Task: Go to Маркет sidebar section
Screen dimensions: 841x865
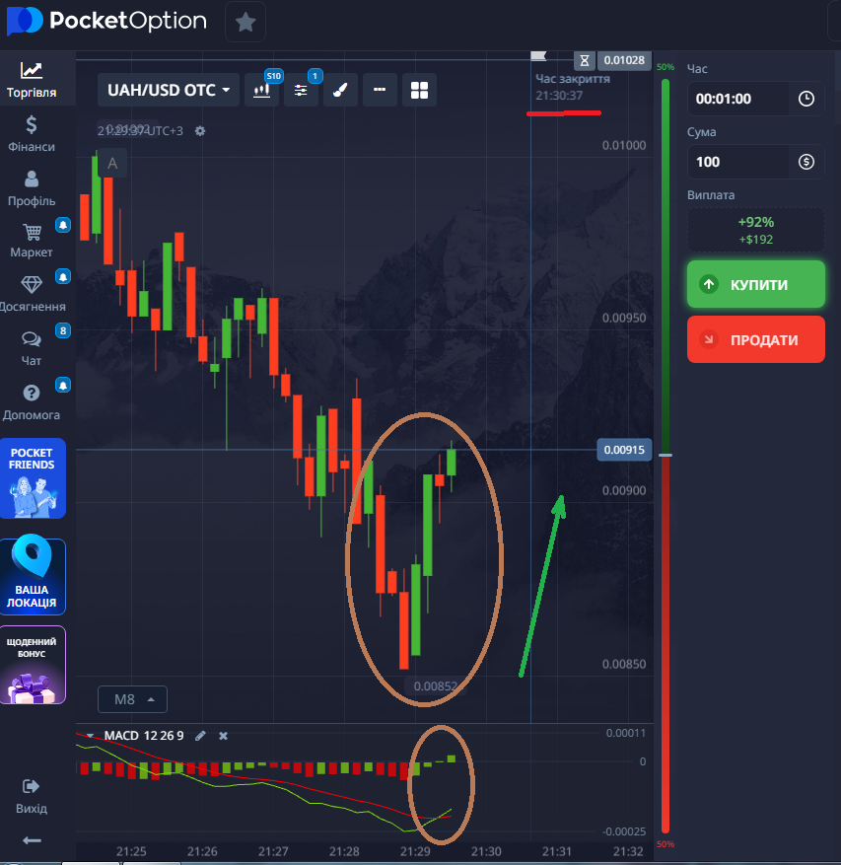Action: (x=32, y=241)
